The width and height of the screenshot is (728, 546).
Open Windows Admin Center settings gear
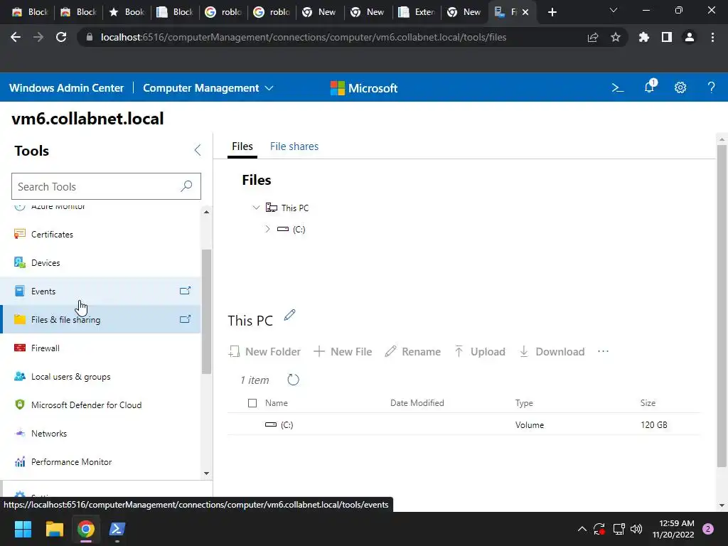coord(680,87)
